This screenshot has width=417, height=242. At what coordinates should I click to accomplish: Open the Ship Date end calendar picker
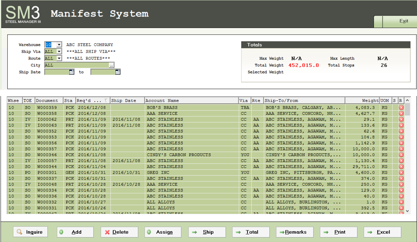coord(118,72)
